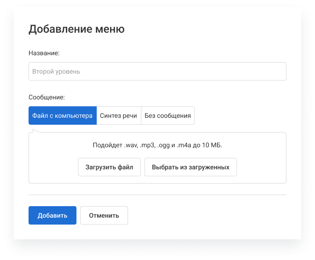Click the Название: field label
Viewport: 315px width, 260px height.
[x=44, y=53]
